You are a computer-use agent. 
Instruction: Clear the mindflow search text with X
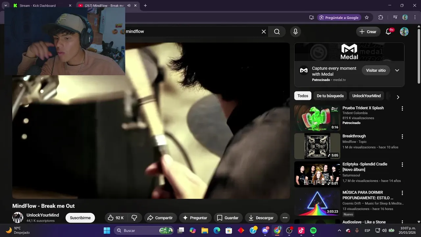(x=264, y=32)
